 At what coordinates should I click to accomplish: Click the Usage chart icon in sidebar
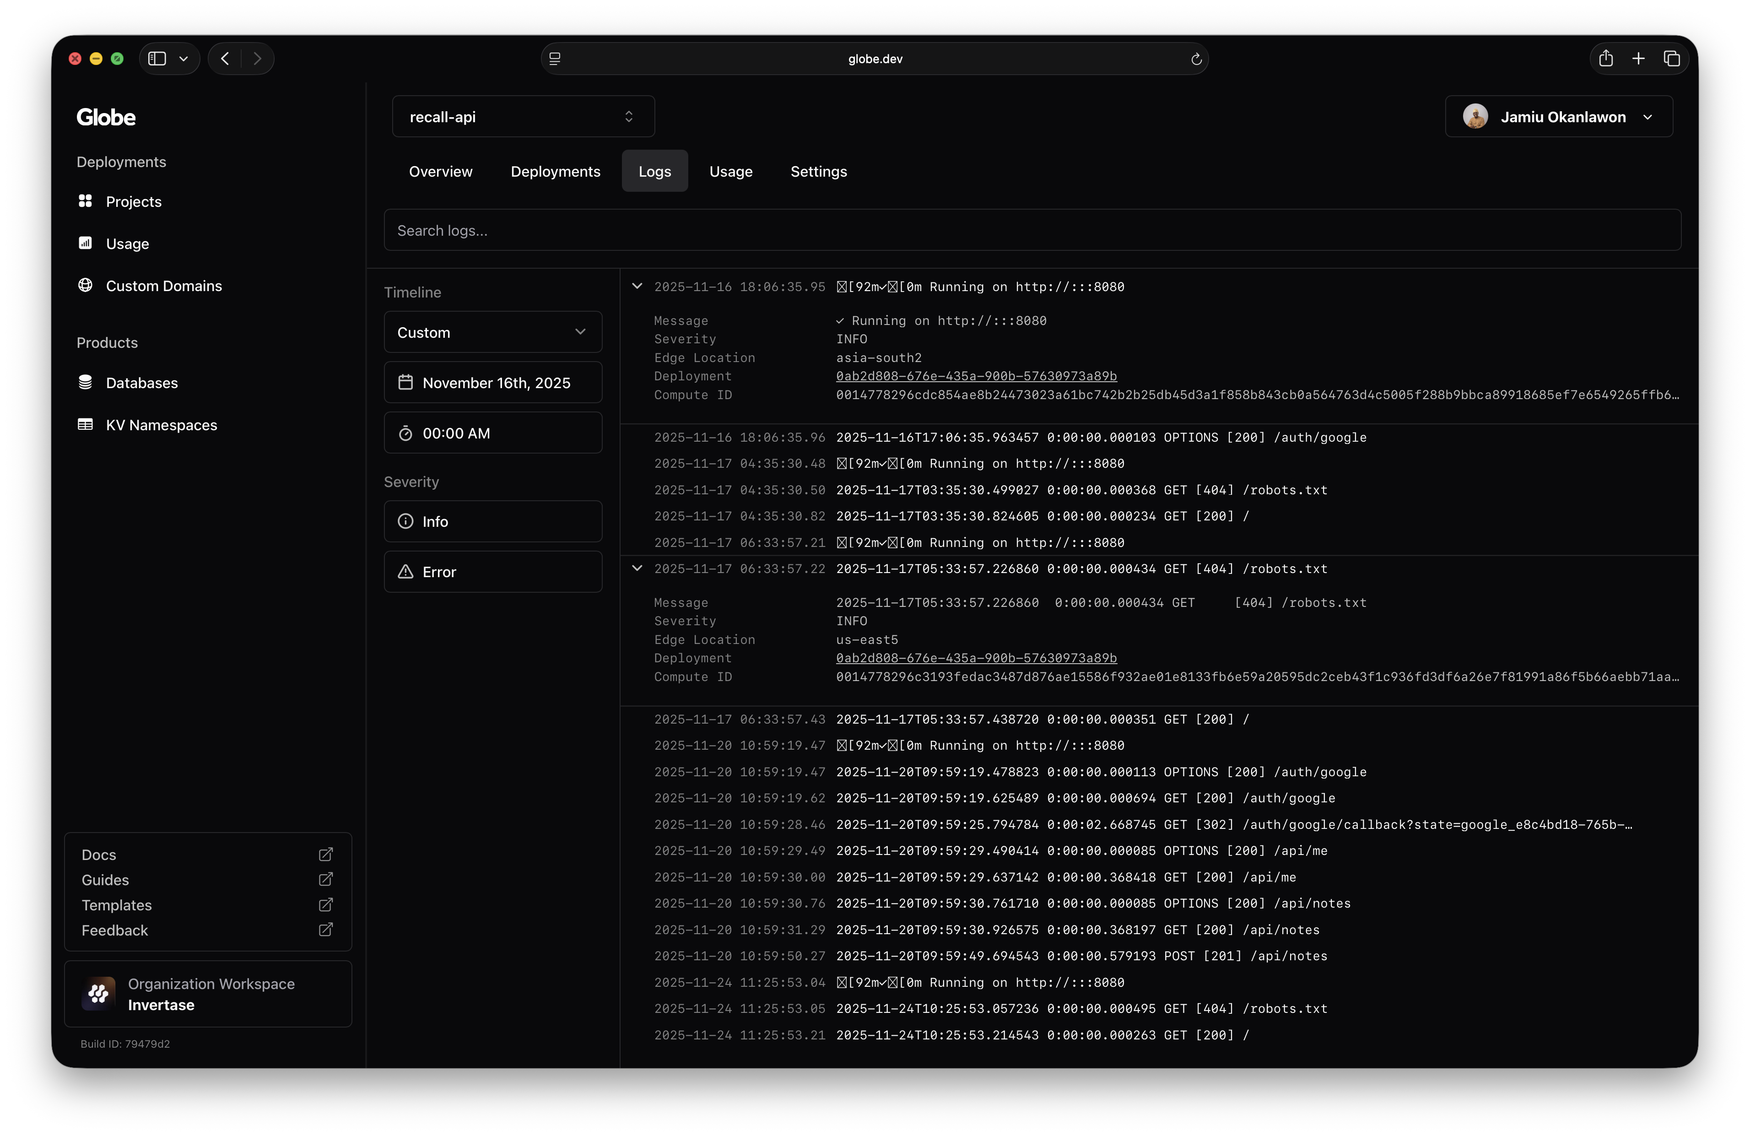tap(85, 243)
